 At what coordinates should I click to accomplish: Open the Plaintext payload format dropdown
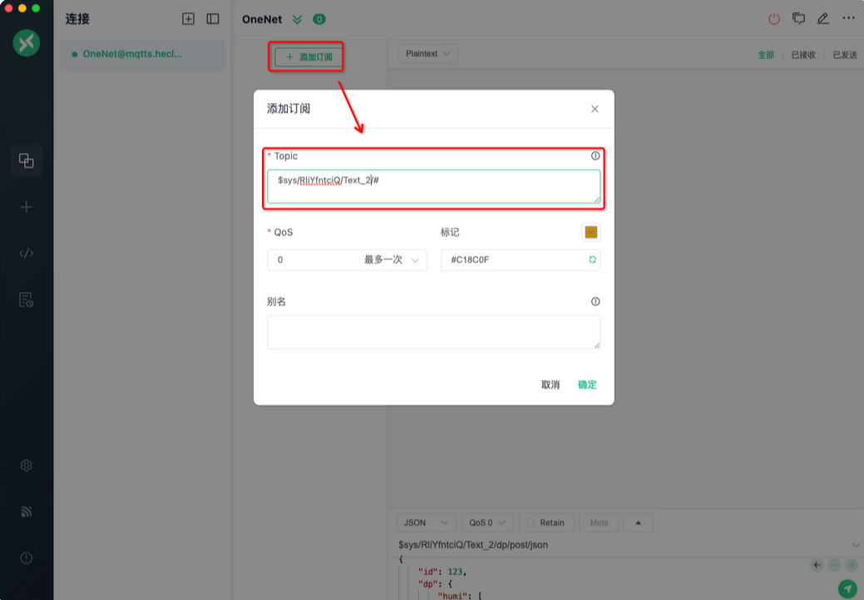point(427,53)
